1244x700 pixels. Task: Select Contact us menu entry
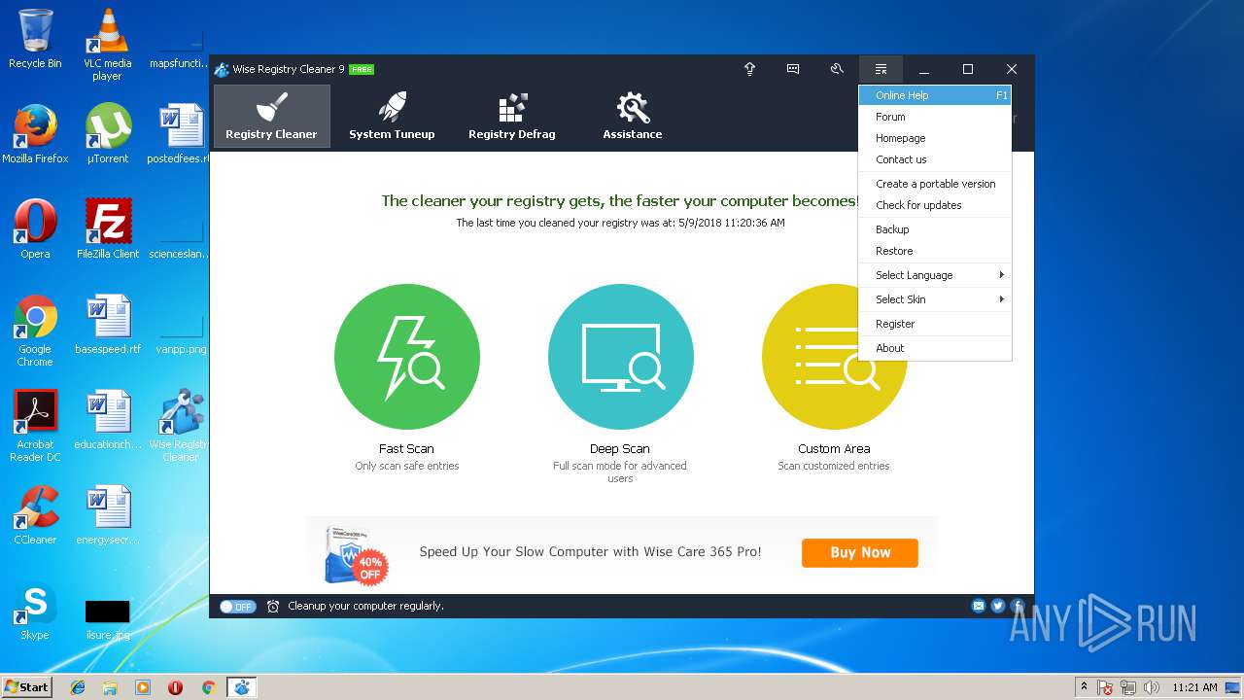[x=935, y=159]
